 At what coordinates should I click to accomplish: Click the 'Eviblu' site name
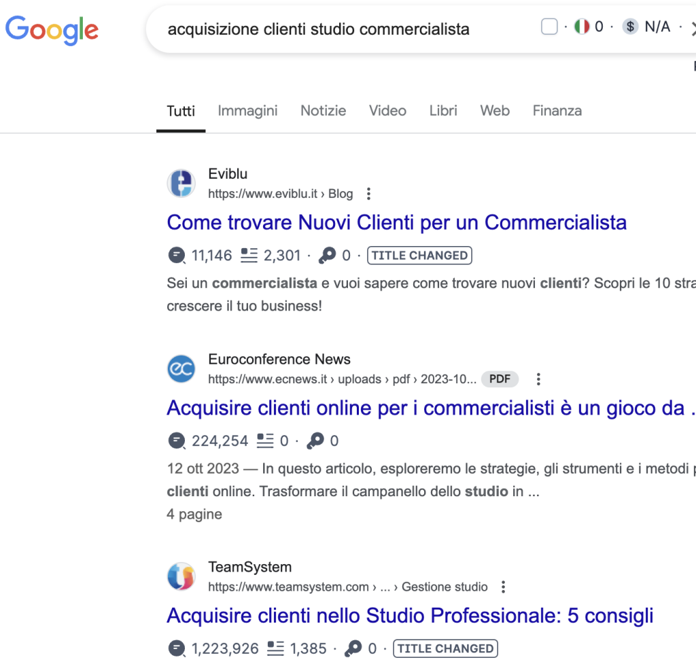[x=228, y=173]
